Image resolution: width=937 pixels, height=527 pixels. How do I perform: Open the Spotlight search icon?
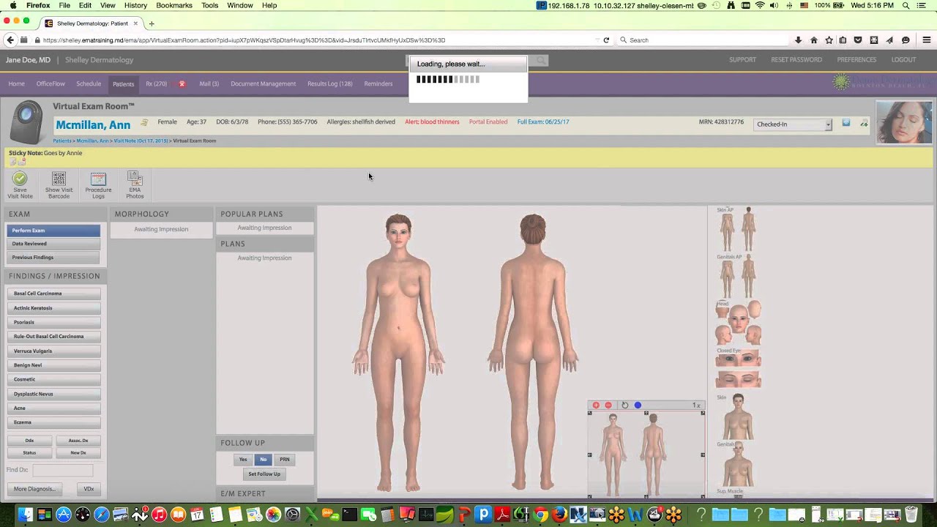906,5
